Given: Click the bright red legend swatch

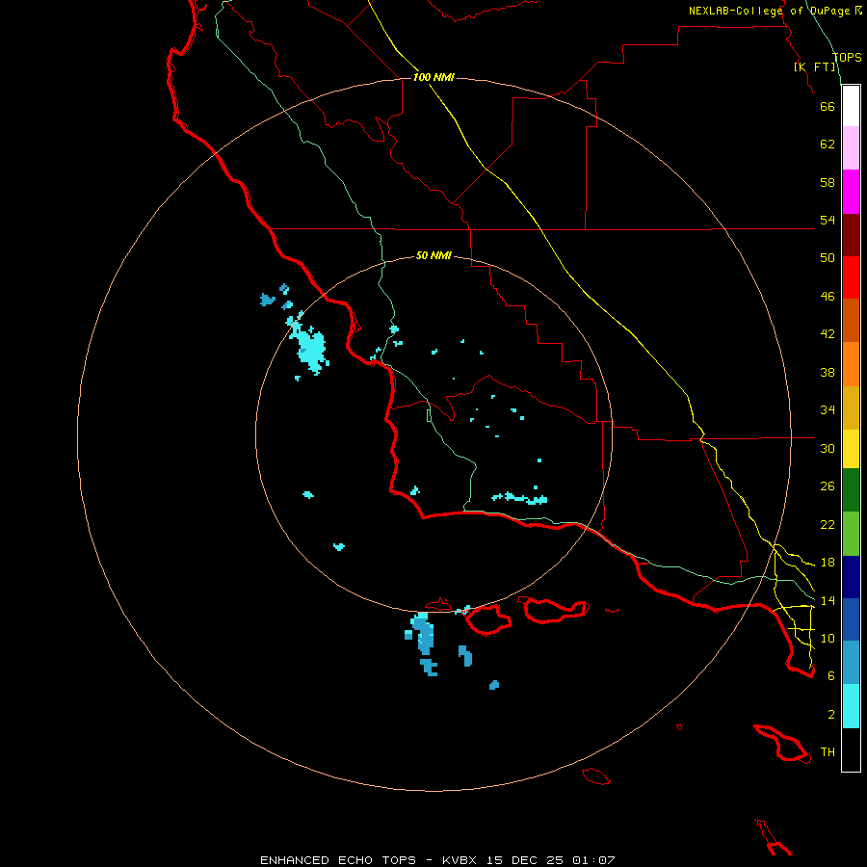Looking at the screenshot, I should coord(851,277).
